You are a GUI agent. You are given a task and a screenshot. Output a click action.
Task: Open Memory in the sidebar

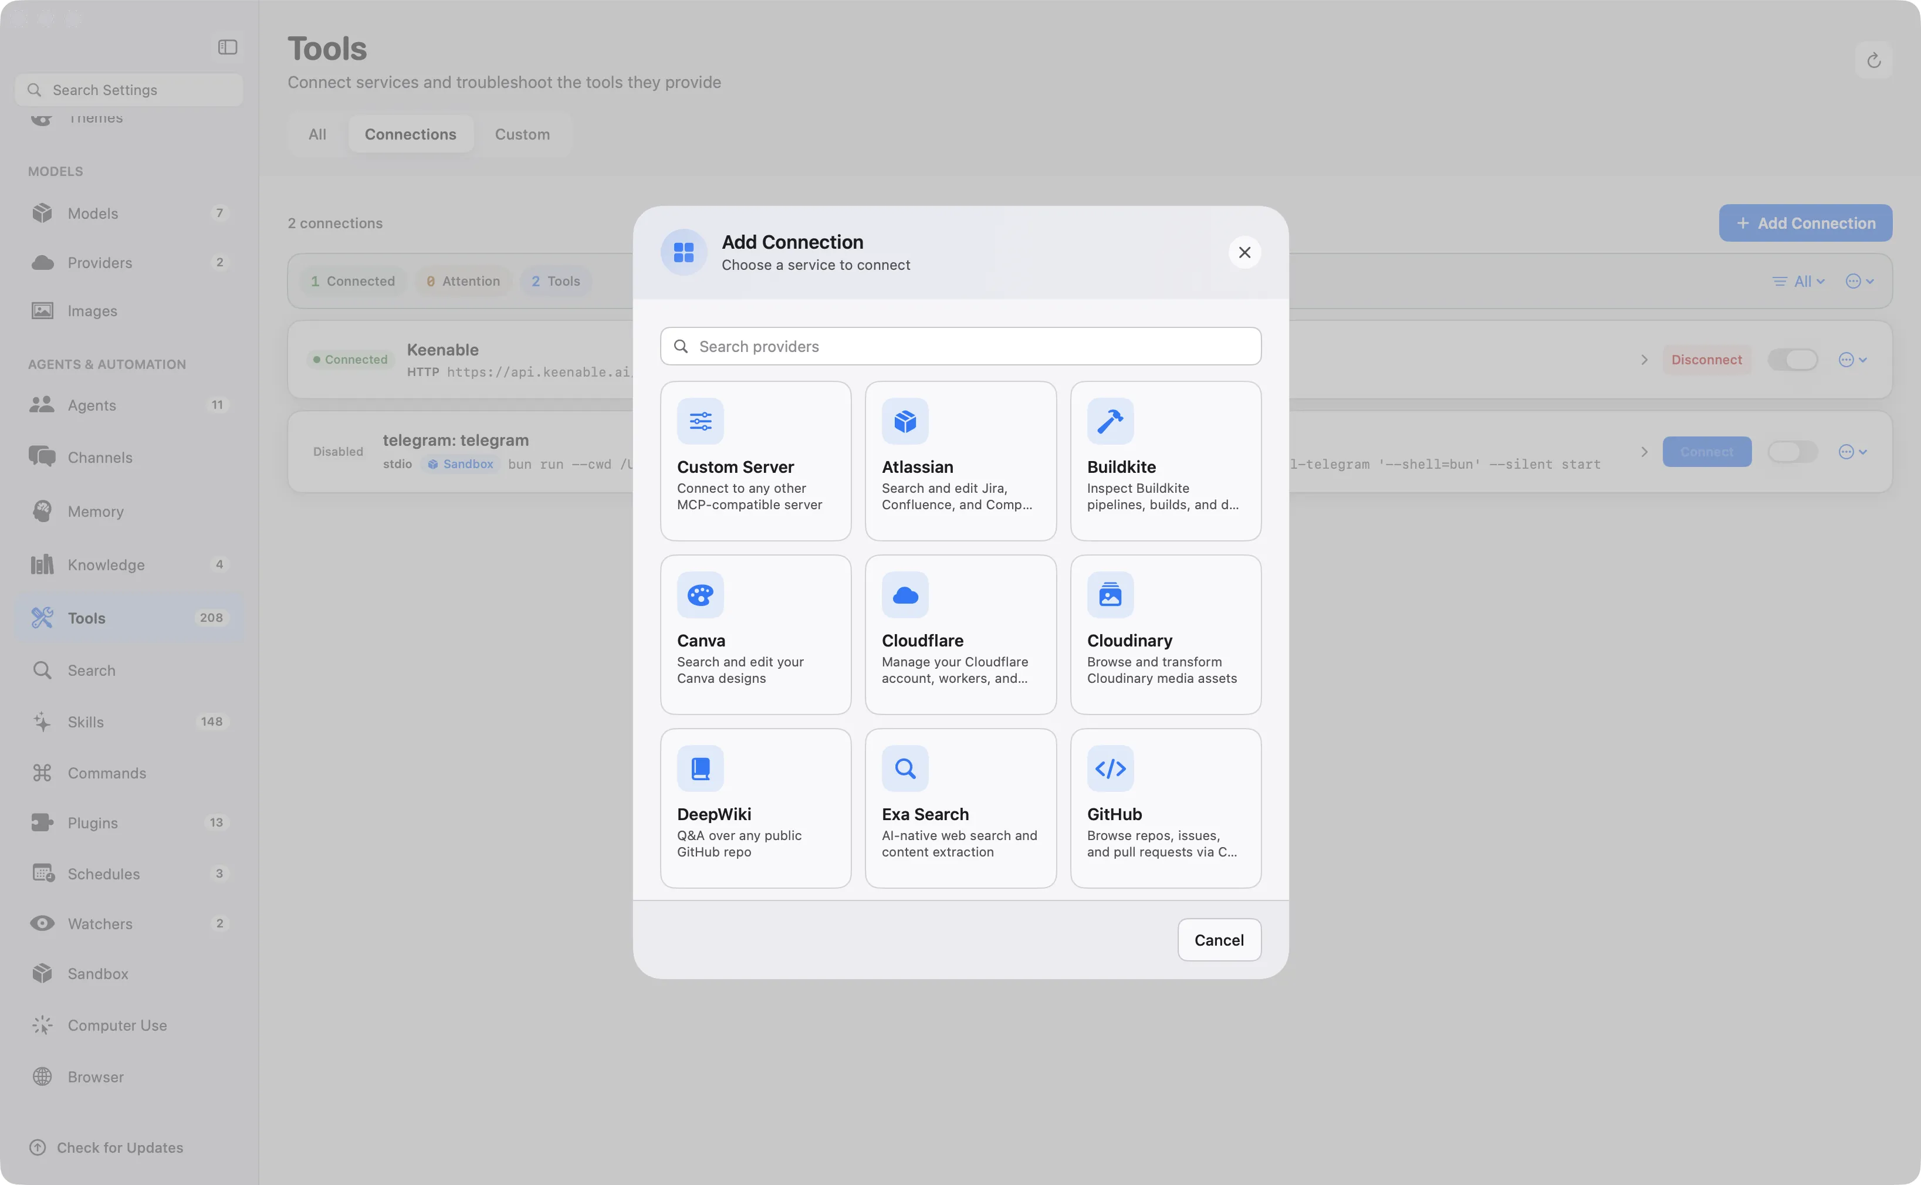129,511
